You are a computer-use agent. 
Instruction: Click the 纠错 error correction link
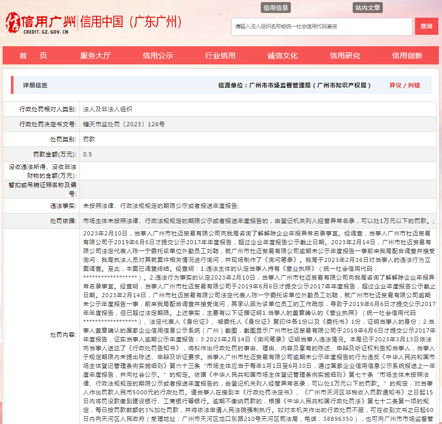tap(414, 85)
